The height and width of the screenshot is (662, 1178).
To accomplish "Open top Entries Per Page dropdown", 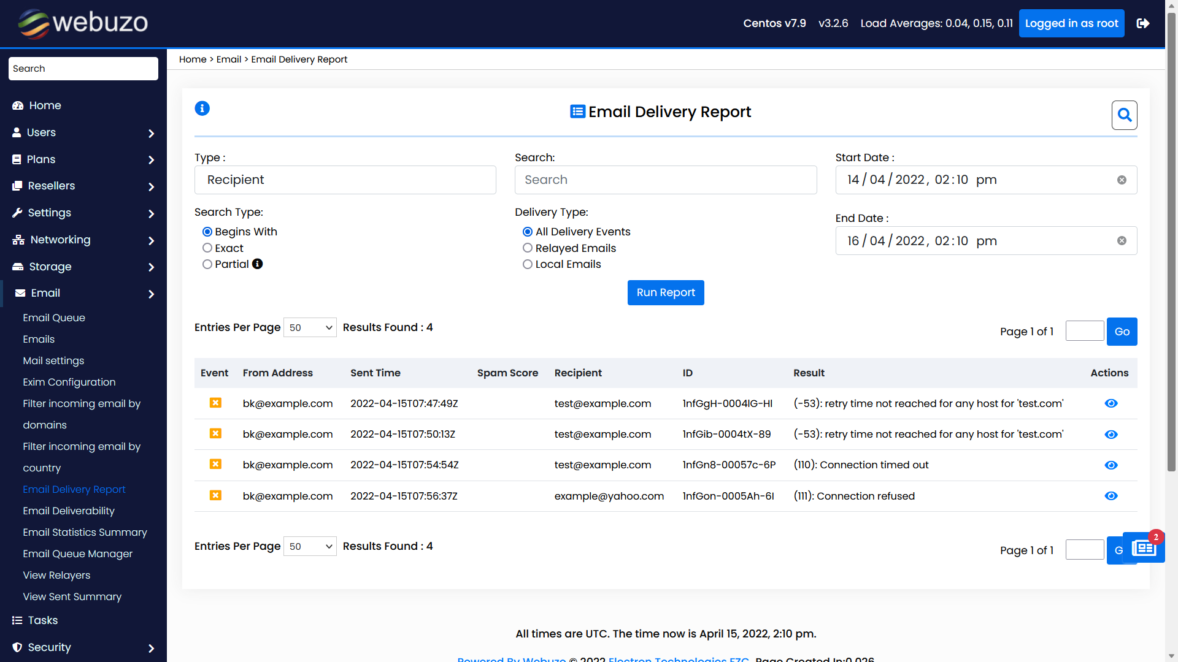I will 310,328.
